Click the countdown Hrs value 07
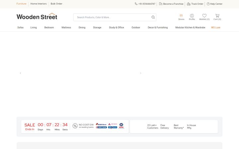 49,125
